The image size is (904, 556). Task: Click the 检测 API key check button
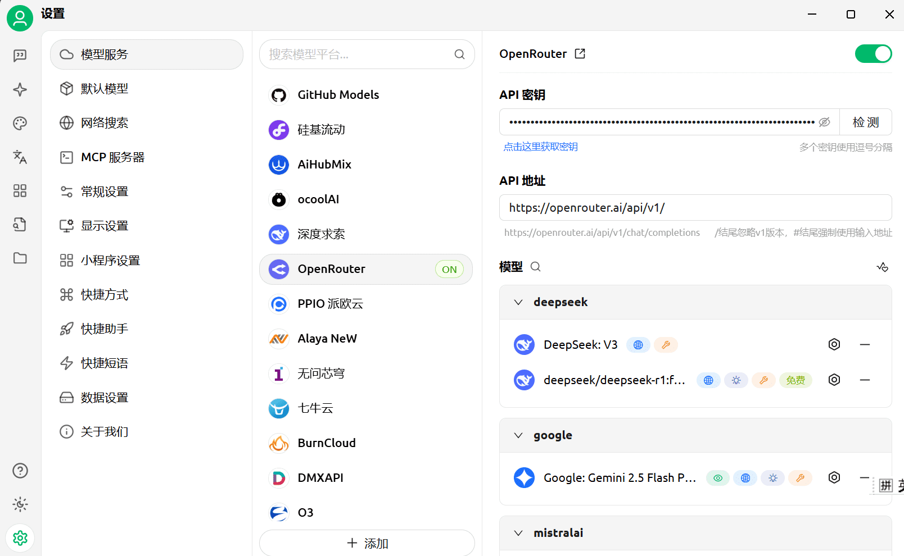pos(865,122)
